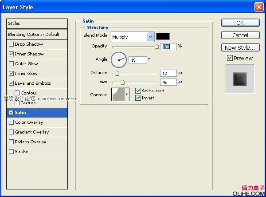Click the Size slider handle

pyautogui.click(x=122, y=82)
